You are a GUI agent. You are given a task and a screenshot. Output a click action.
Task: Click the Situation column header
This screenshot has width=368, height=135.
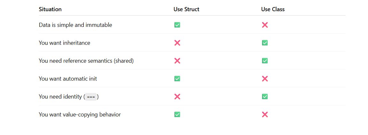(50, 9)
